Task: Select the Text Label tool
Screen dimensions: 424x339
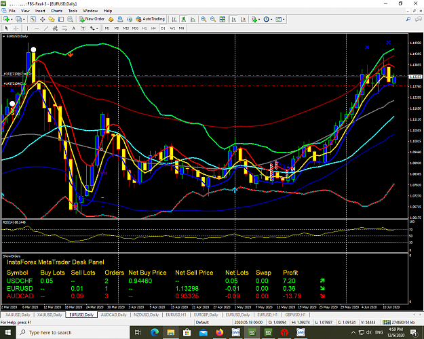Action: click(83, 28)
